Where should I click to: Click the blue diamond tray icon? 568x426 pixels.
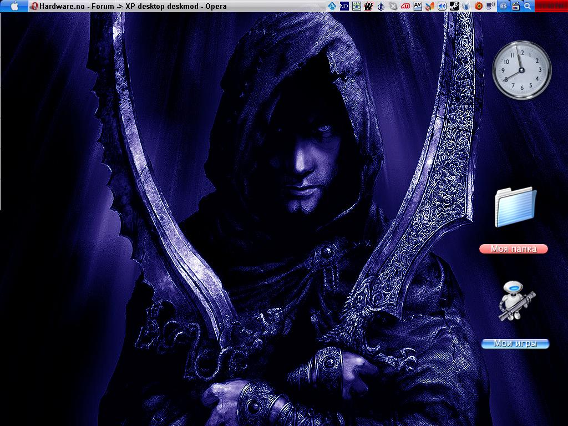pos(332,6)
